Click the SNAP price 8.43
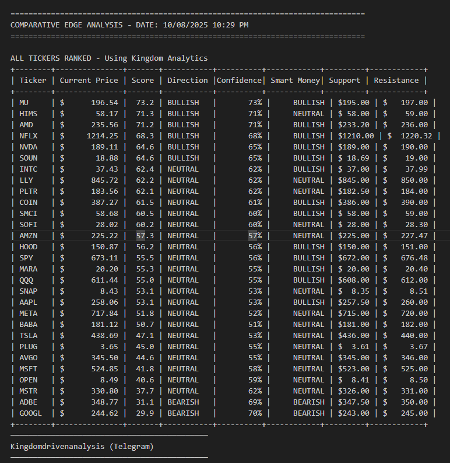The image size is (450, 463). pyautogui.click(x=109, y=291)
